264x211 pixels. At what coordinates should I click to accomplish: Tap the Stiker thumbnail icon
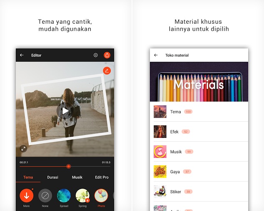160,191
